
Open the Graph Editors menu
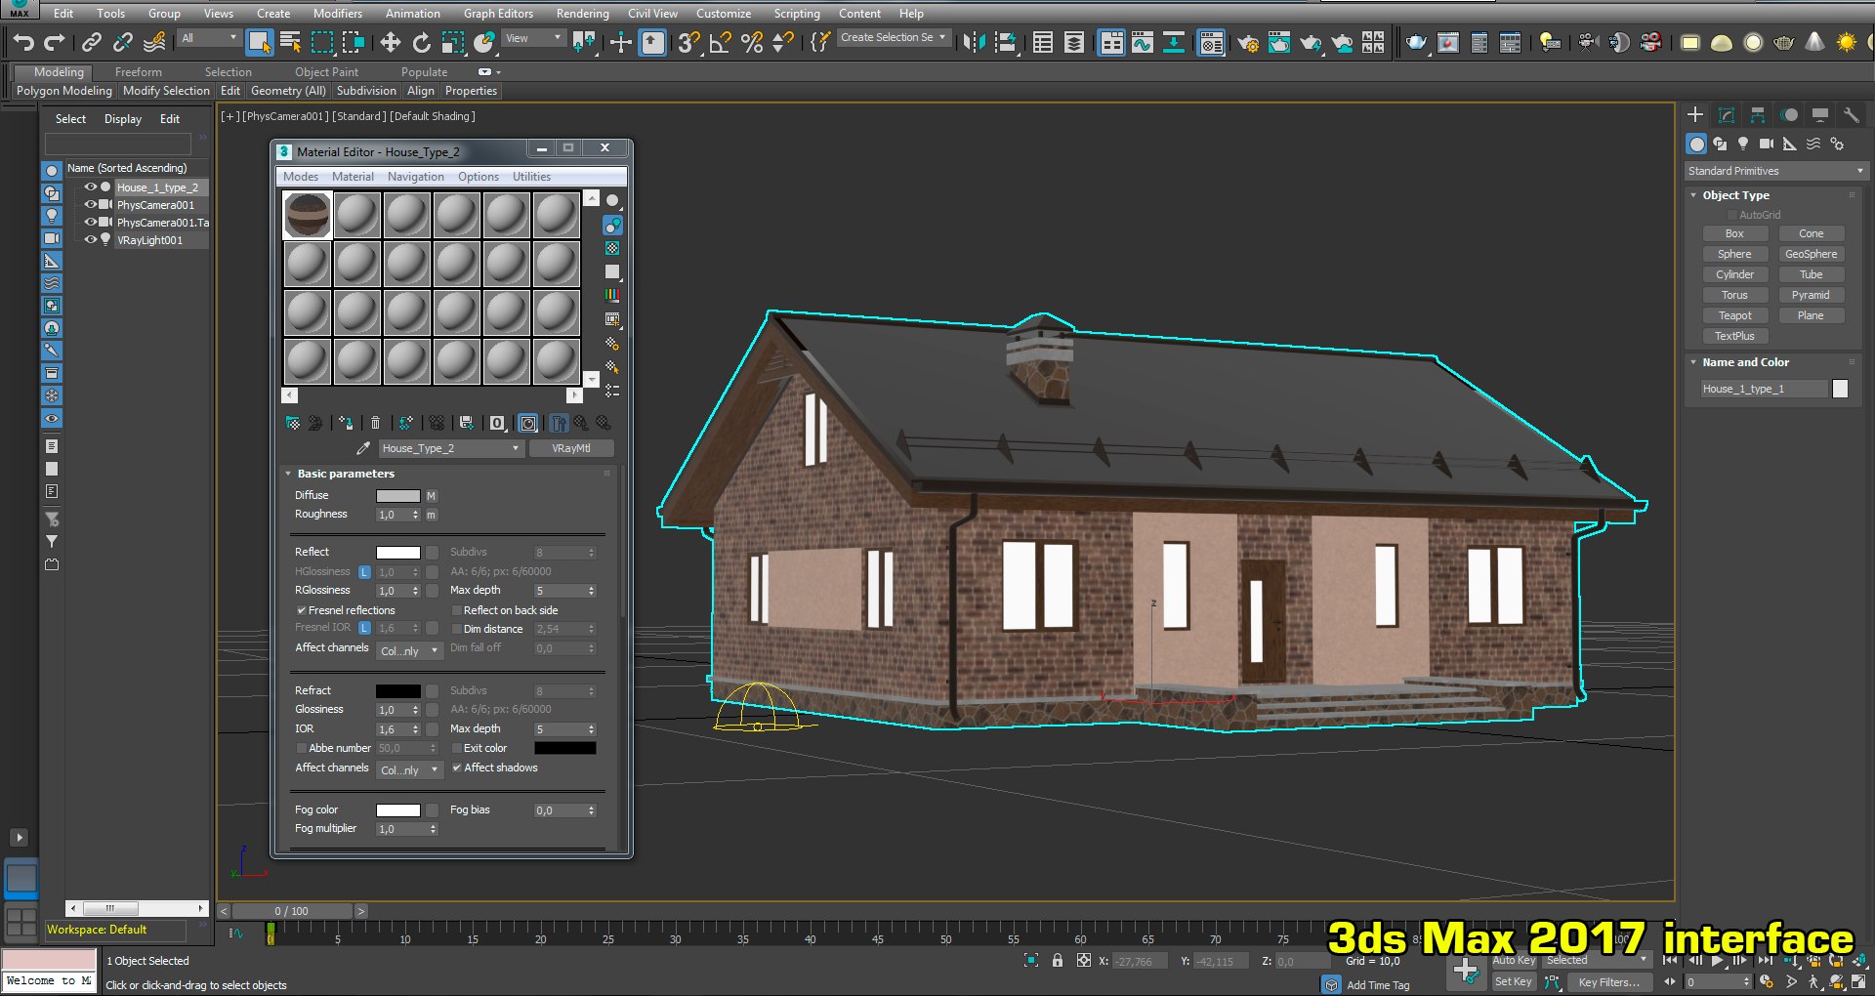pyautogui.click(x=498, y=14)
